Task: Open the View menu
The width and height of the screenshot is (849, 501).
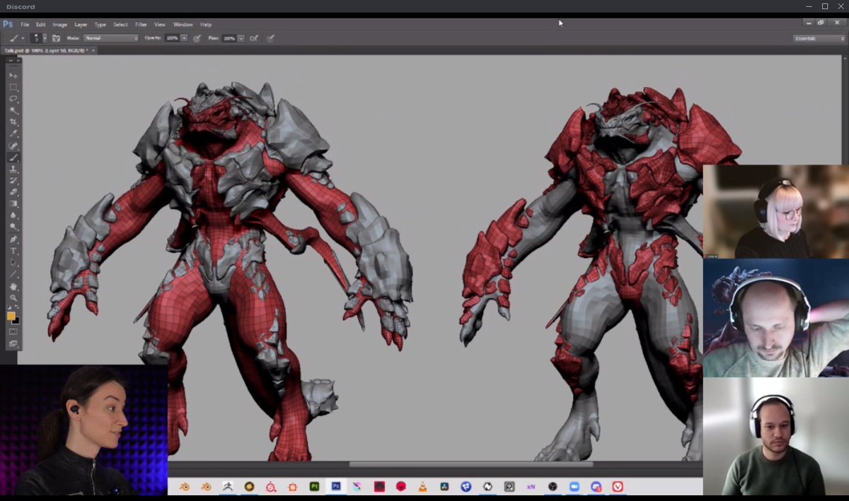Action: 160,25
